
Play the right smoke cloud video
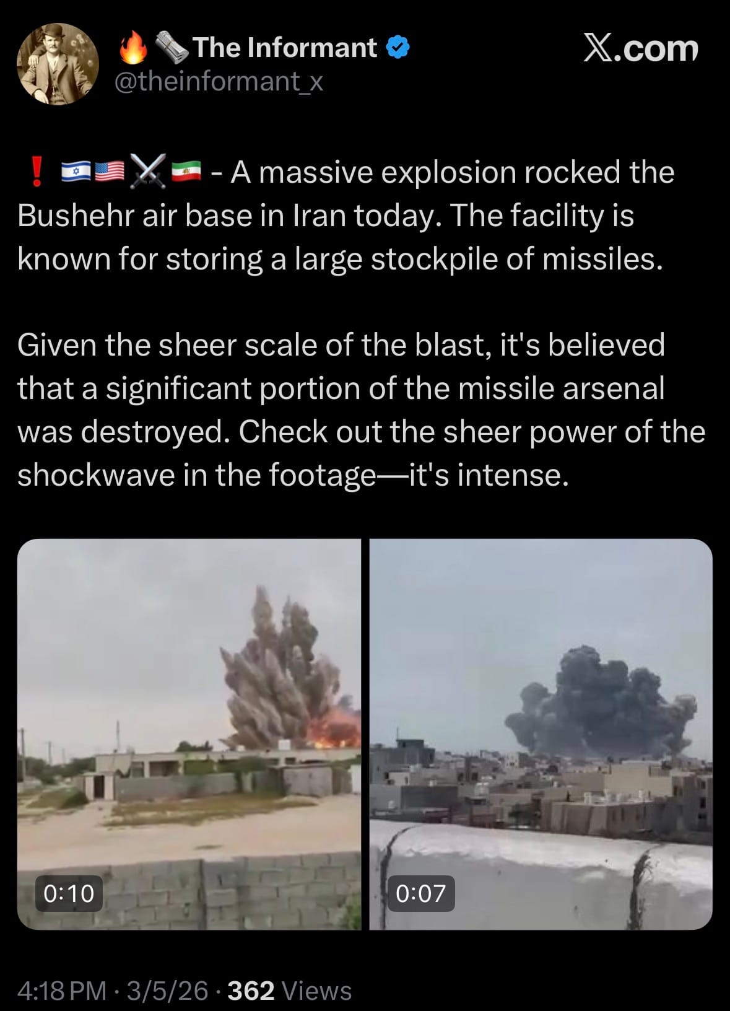coord(541,734)
